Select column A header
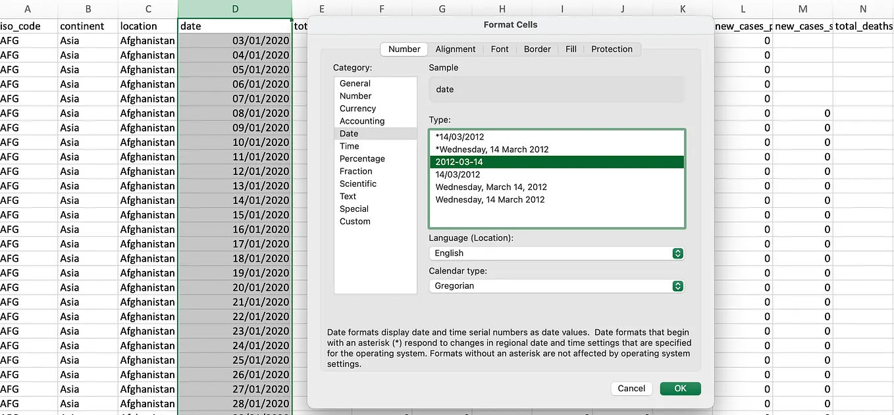 click(x=28, y=9)
